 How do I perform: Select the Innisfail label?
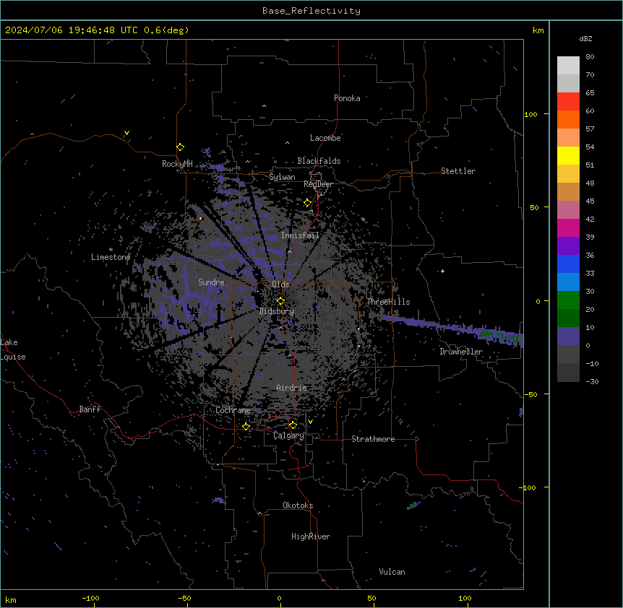point(300,235)
